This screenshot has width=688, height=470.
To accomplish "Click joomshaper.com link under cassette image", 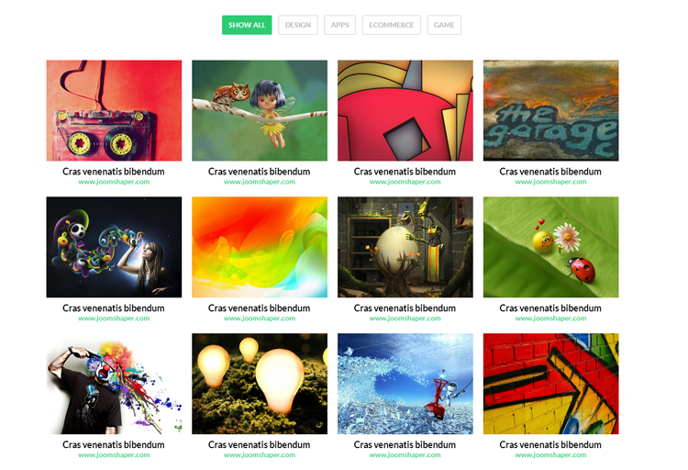I will (114, 182).
